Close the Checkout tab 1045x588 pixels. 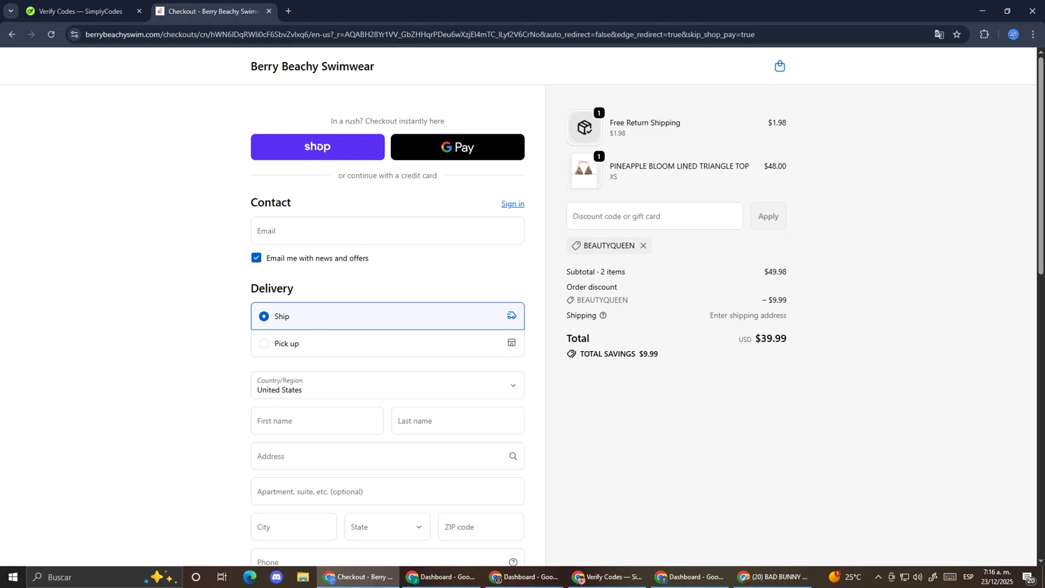tap(269, 11)
